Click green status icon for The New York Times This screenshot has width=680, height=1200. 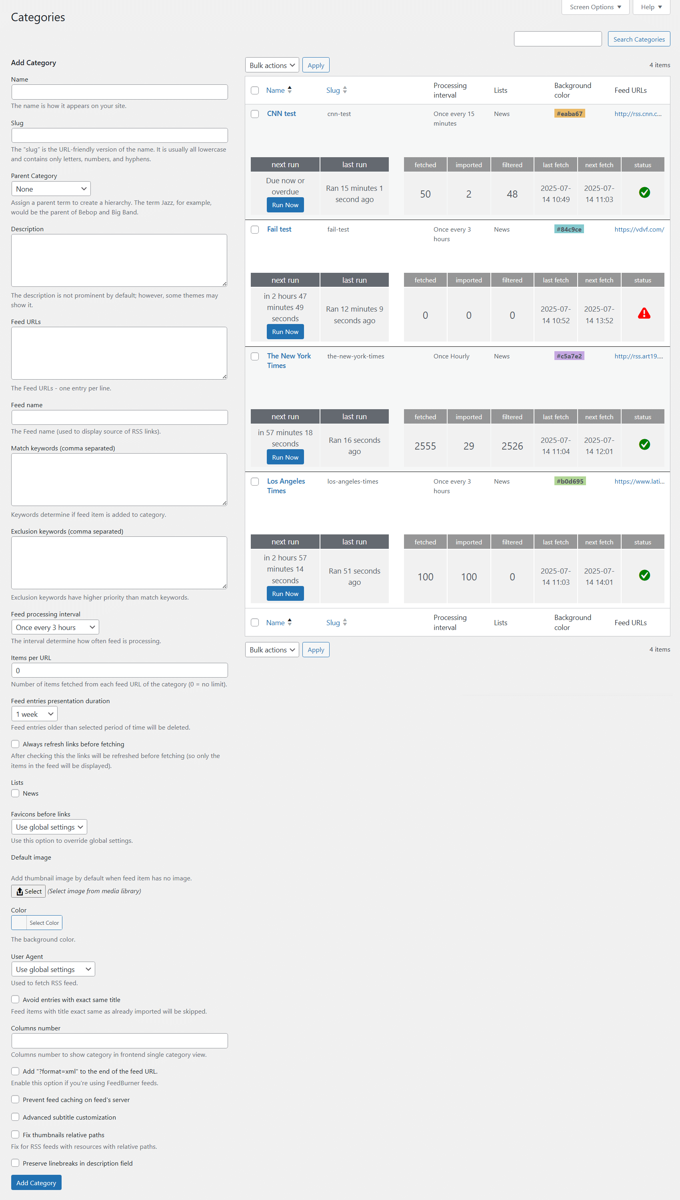click(644, 444)
